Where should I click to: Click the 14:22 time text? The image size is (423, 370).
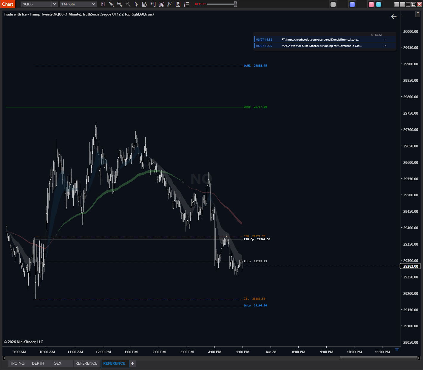pyautogui.click(x=378, y=35)
